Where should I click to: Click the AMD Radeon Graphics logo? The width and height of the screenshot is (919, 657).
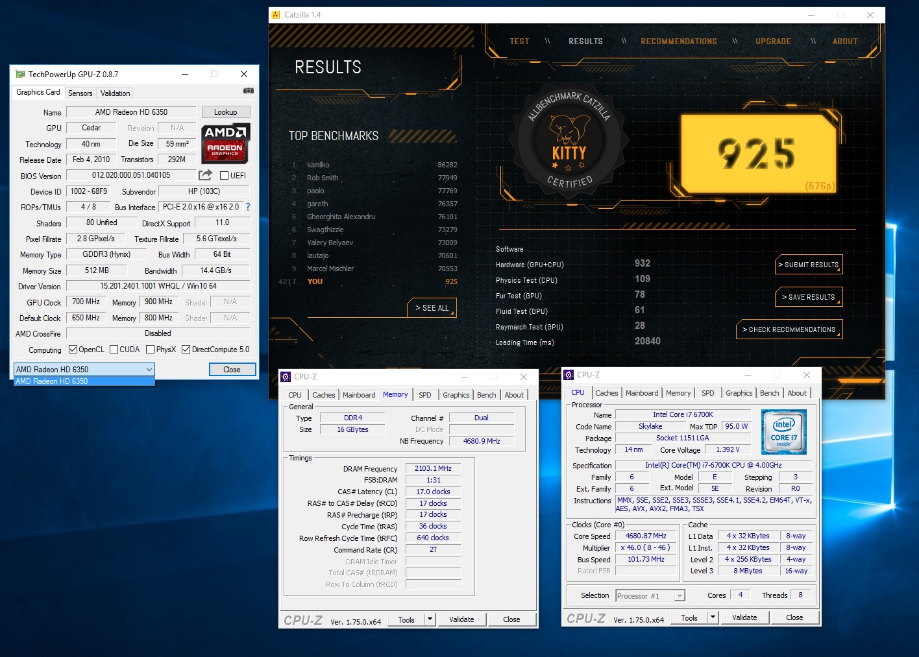[x=225, y=143]
